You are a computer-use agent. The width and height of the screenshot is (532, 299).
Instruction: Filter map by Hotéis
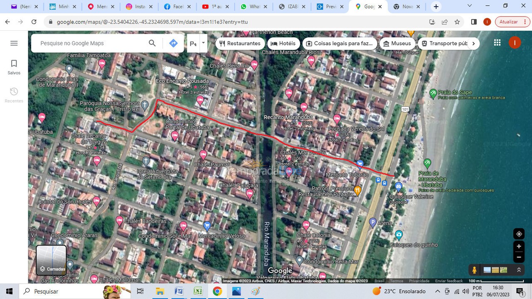(283, 43)
